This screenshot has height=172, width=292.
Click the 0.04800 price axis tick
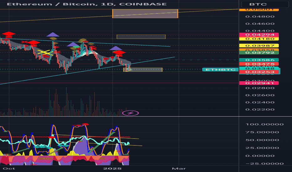point(260,17)
